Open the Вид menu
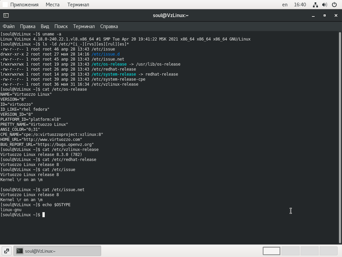 point(45,26)
